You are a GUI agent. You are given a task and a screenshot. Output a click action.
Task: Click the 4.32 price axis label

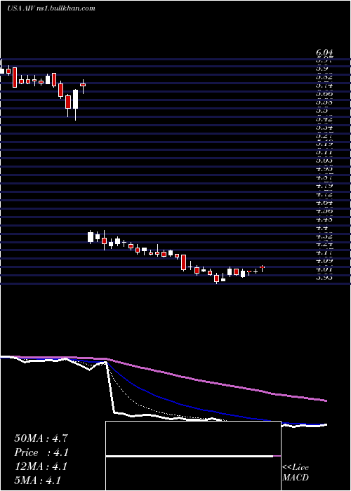[324, 236]
